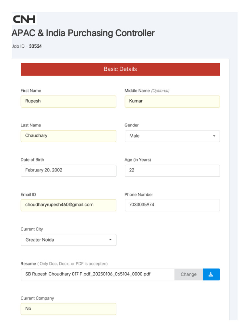Image resolution: width=249 pixels, height=332 pixels.
Task: Edit the Current Company field
Action: click(x=68, y=309)
